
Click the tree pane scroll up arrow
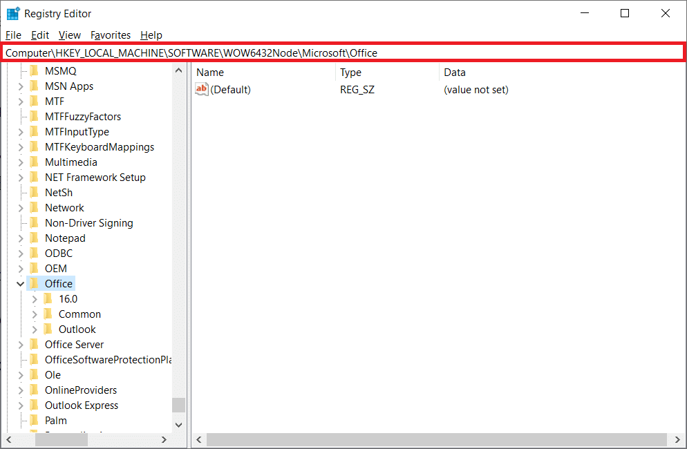click(178, 70)
